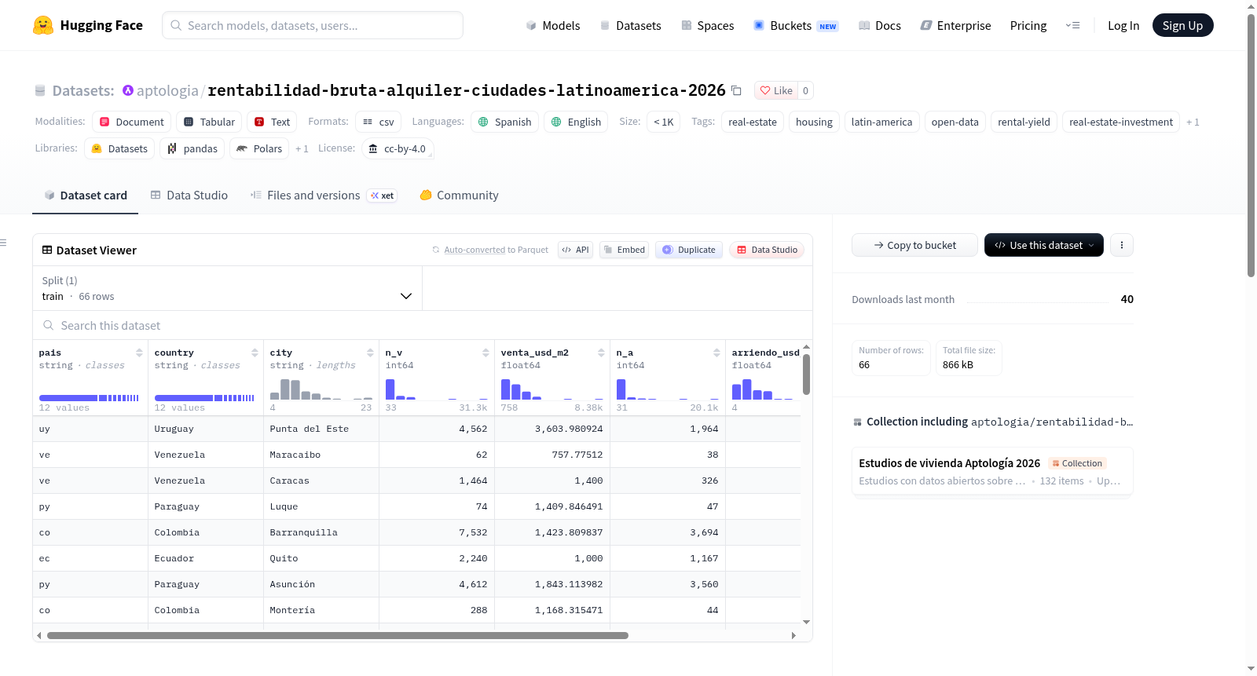This screenshot has width=1257, height=676.
Task: Open Spaces in top navigation
Action: click(x=707, y=25)
